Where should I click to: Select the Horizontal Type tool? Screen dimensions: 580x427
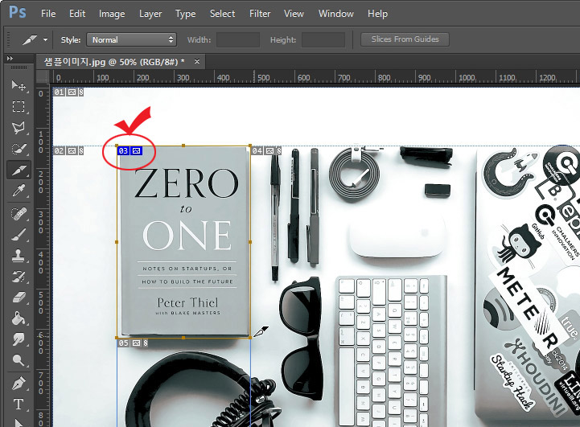click(x=19, y=404)
